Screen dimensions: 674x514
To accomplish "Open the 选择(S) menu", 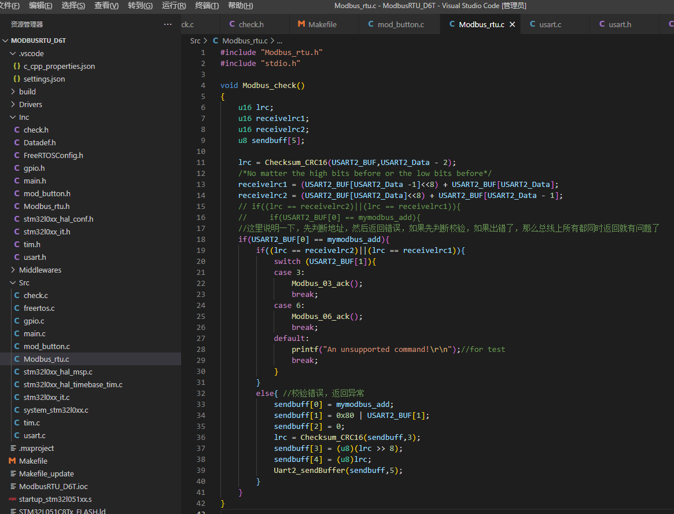I will pos(73,6).
